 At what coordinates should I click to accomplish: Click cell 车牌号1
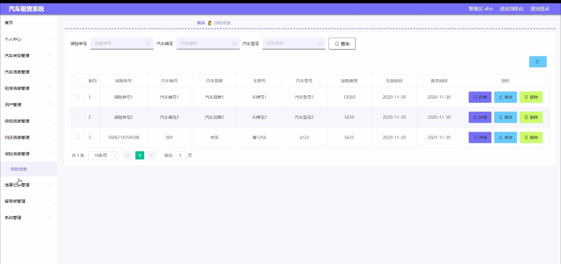(x=259, y=97)
